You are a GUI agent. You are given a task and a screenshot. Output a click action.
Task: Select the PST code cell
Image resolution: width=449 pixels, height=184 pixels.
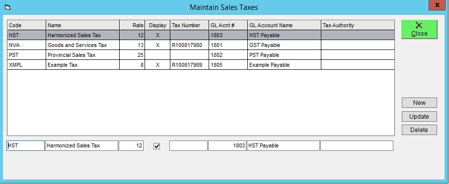pyautogui.click(x=27, y=55)
